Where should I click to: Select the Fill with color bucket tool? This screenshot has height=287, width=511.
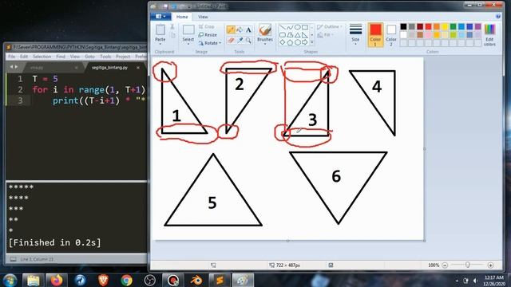240,30
